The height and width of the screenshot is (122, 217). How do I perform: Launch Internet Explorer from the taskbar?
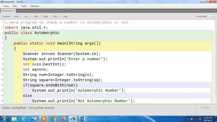[x=24, y=119]
